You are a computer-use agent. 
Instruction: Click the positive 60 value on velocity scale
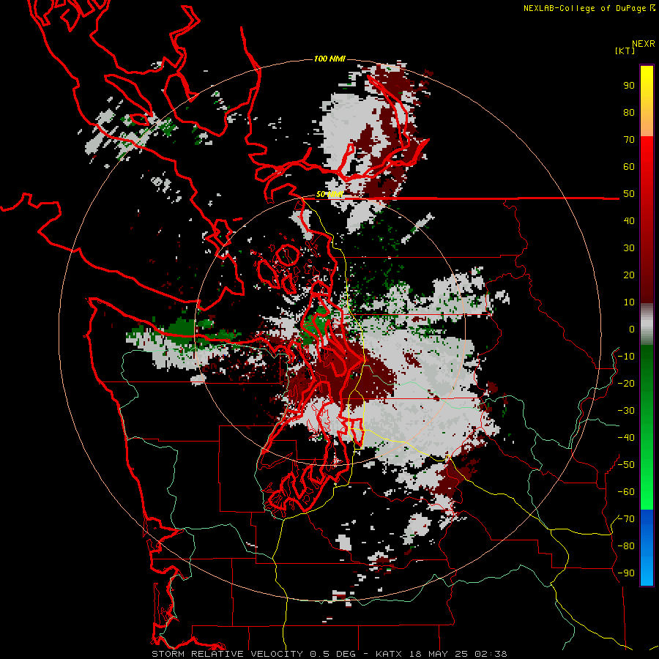[x=629, y=167]
